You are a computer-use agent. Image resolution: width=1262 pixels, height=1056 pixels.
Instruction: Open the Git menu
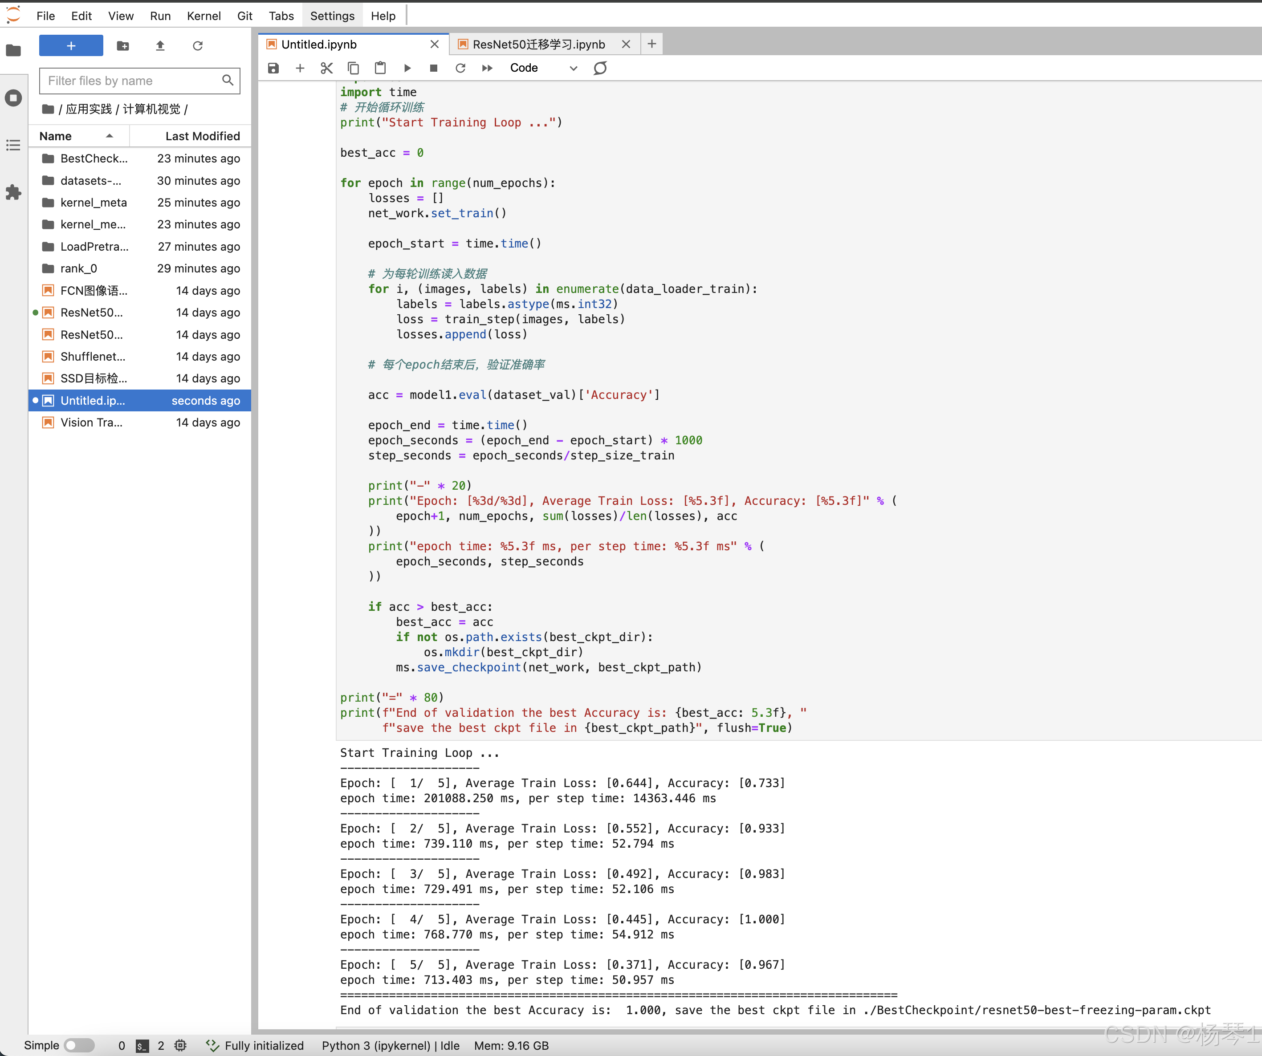coord(244,16)
